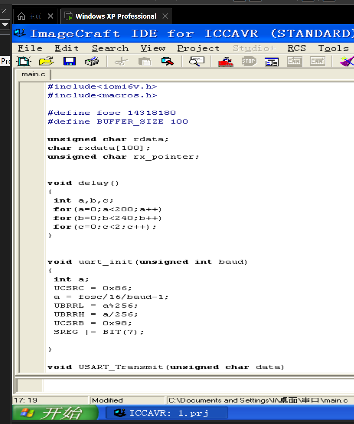
Task: Click the find/replace toolbar icon
Action: (x=167, y=61)
